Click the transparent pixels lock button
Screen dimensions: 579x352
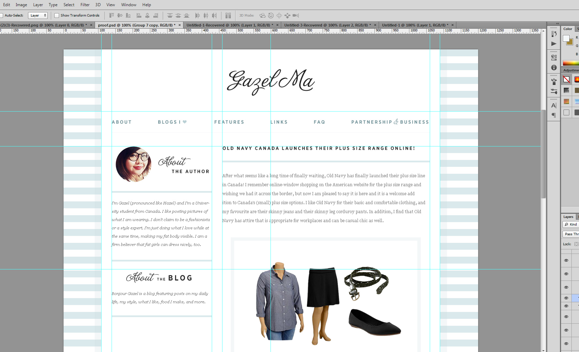click(x=576, y=244)
